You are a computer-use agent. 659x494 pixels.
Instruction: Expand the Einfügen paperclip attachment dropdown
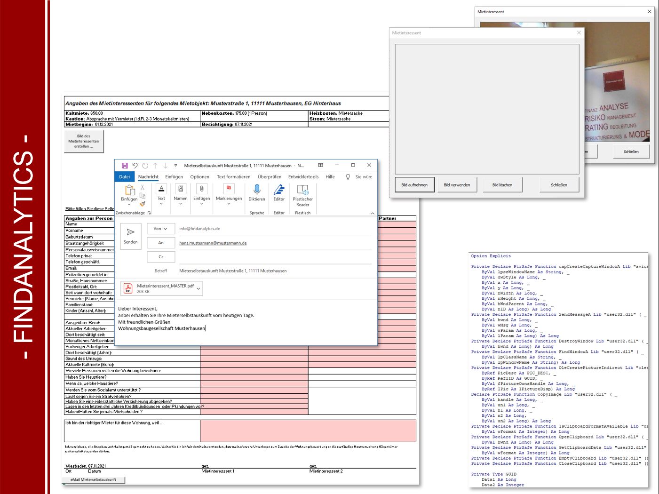pos(201,204)
